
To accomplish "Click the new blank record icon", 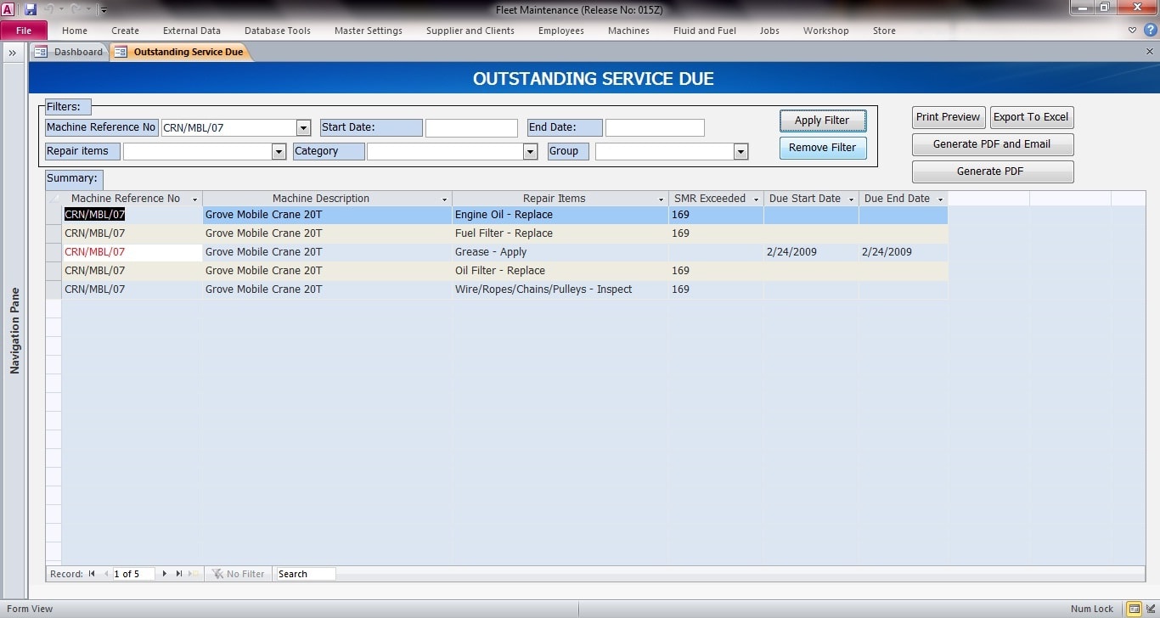I will click(x=194, y=574).
